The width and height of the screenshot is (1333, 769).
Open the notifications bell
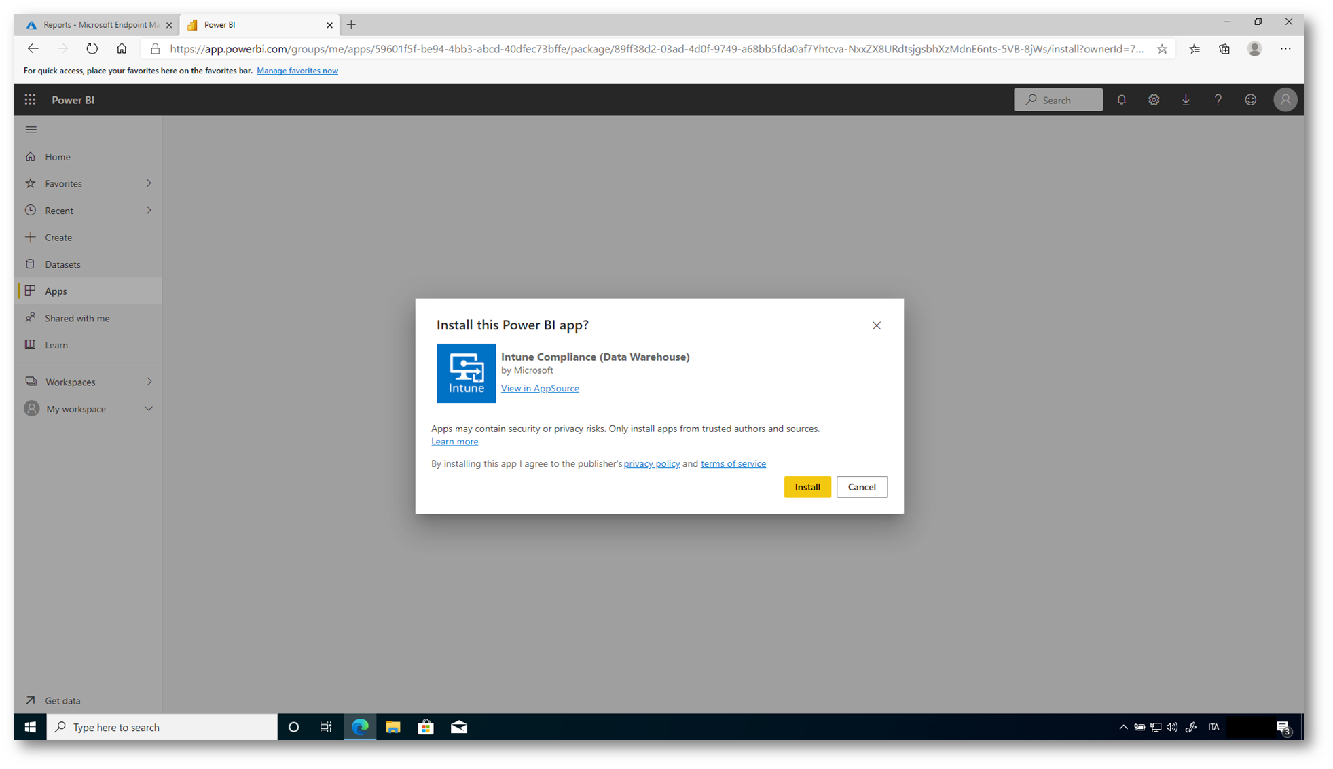click(x=1121, y=100)
